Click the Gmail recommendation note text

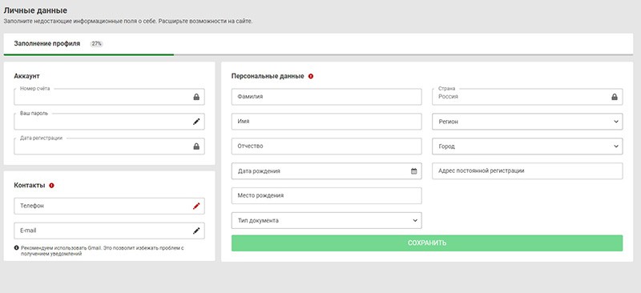(103, 251)
